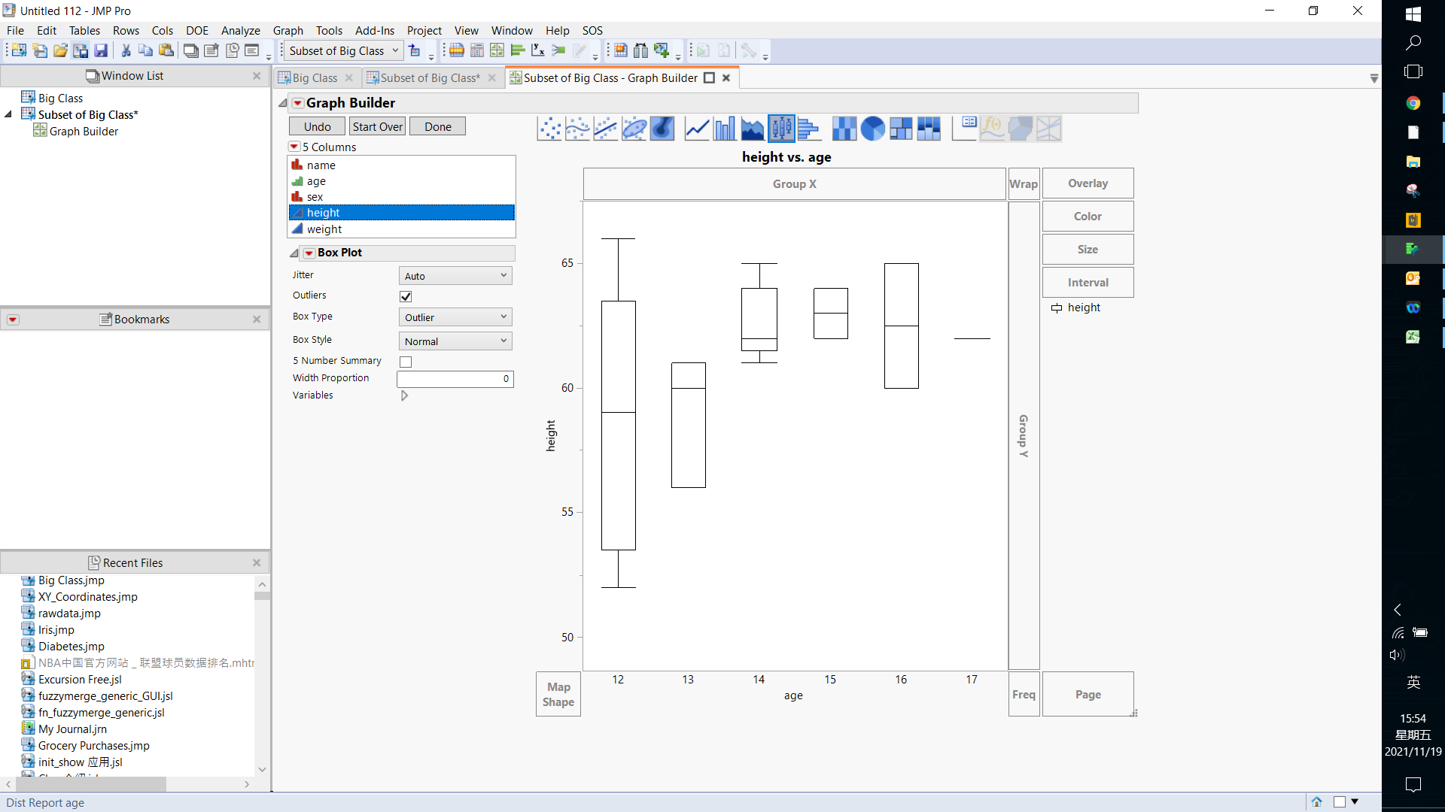The image size is (1445, 812).
Task: Select the Histogram element icon
Action: pos(808,129)
